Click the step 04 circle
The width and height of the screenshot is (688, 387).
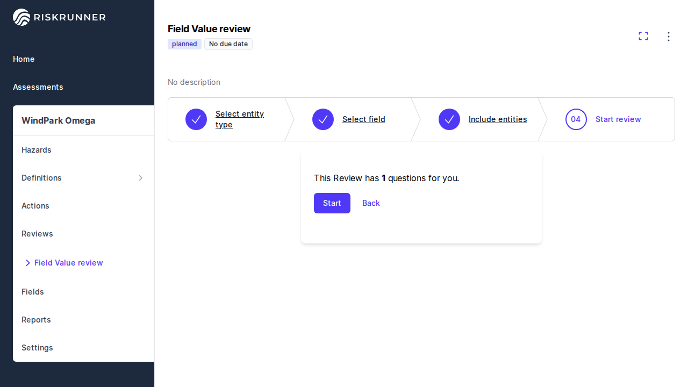pyautogui.click(x=576, y=119)
